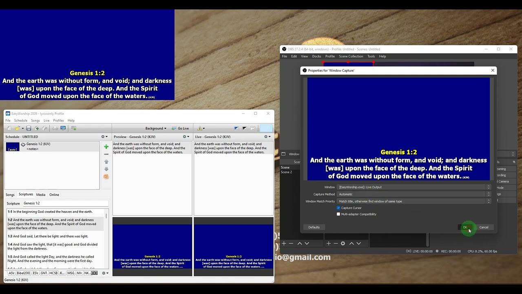Select Genesis 1:2 (KJV) schedule item
The width and height of the screenshot is (522, 294).
[x=52, y=147]
